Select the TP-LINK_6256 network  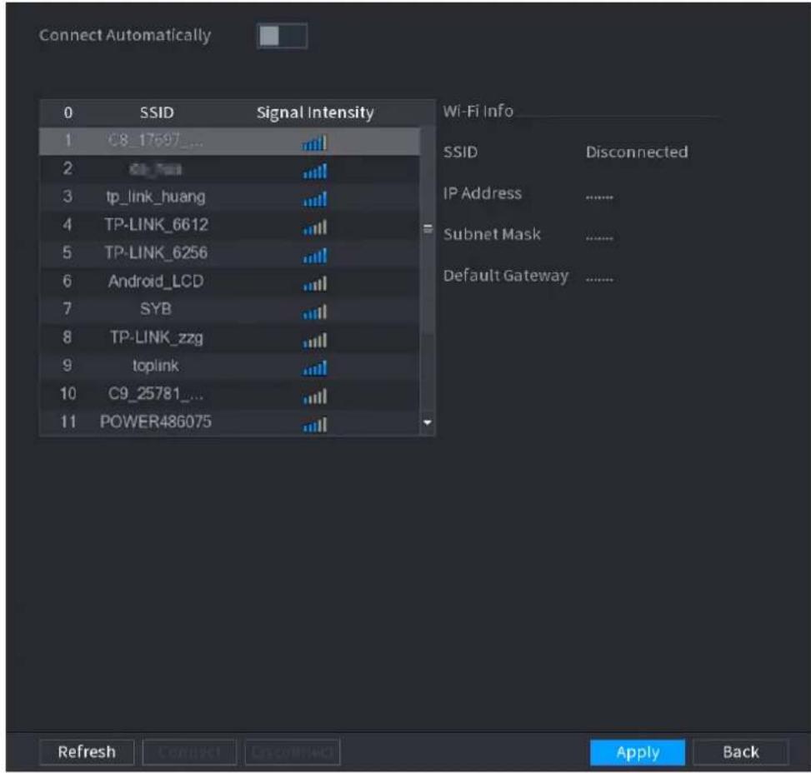[230, 253]
